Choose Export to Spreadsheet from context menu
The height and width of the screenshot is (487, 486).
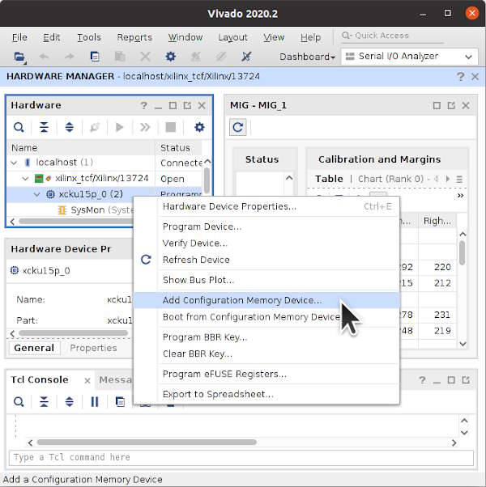pyautogui.click(x=266, y=394)
